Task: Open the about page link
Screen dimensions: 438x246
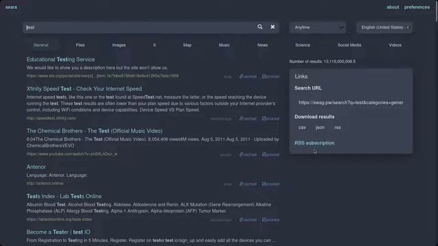Action: pyautogui.click(x=393, y=8)
